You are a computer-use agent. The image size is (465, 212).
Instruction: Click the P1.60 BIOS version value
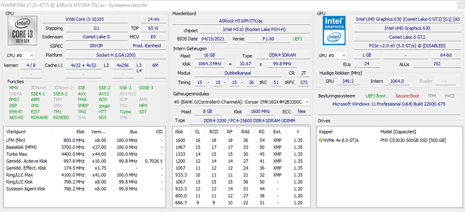point(269,39)
